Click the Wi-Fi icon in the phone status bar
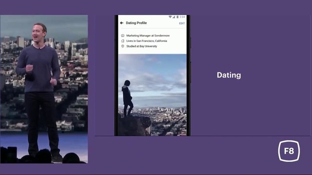312x175 pixels. tap(170, 17)
